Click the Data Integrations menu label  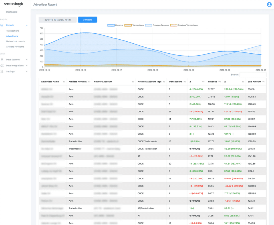tap(15, 66)
